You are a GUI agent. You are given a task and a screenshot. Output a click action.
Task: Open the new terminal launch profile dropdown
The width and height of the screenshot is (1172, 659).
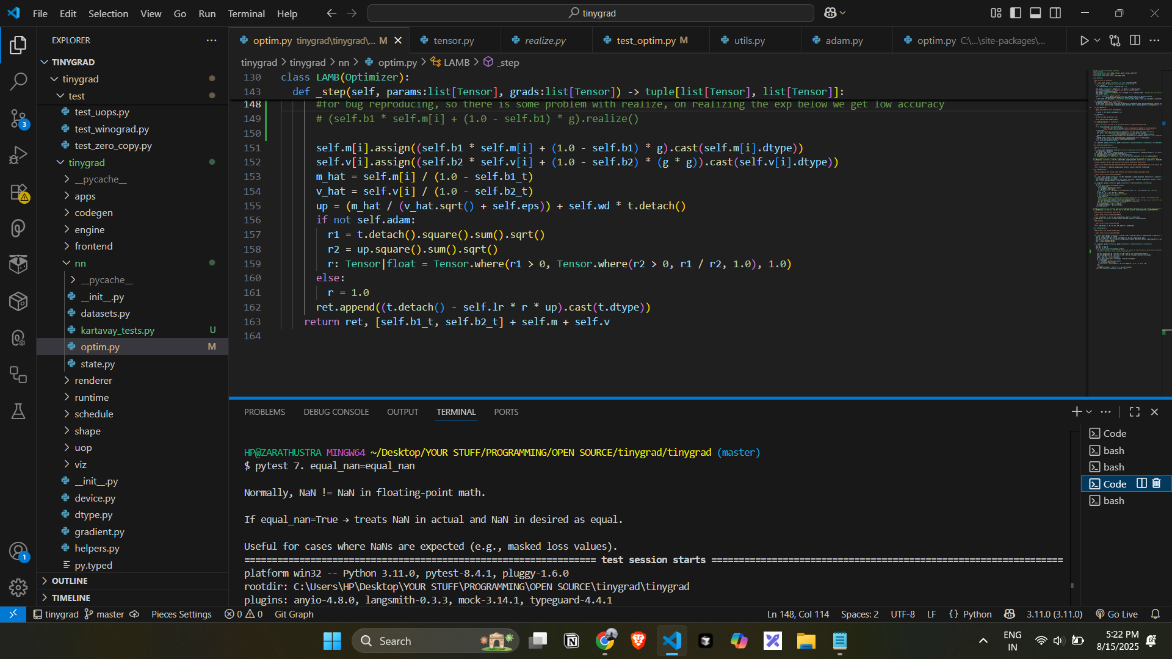pos(1089,412)
